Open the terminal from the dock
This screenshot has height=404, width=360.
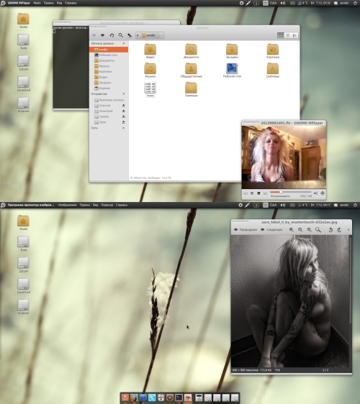(x=179, y=398)
